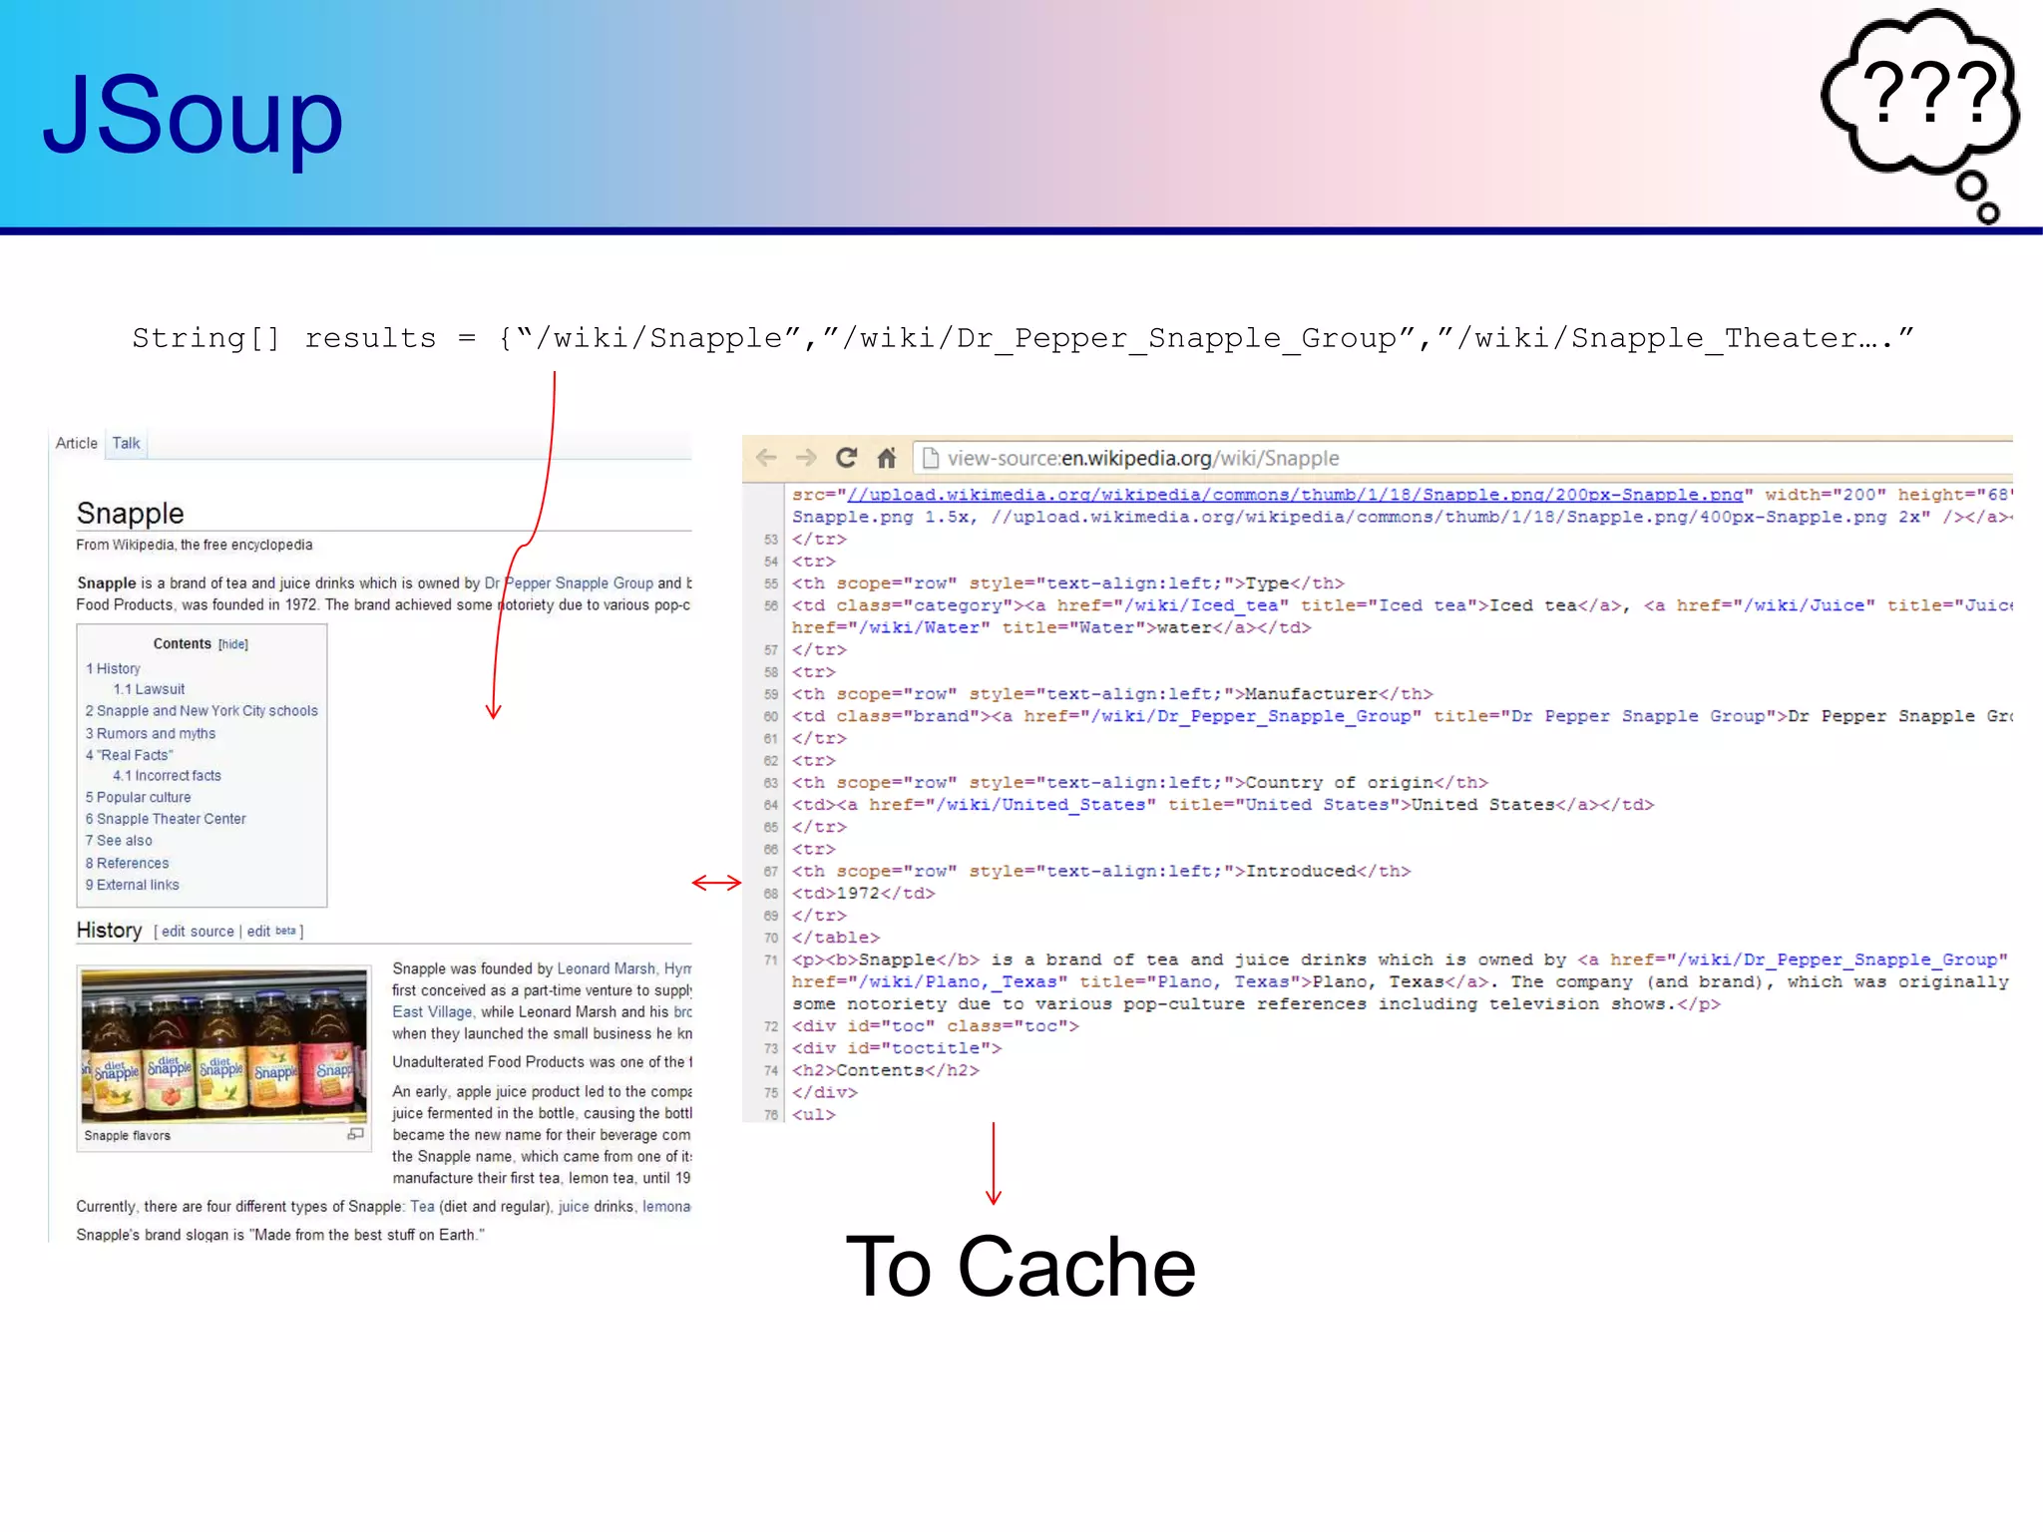The height and width of the screenshot is (1532, 2043).
Task: Click the browser home icon
Action: coord(887,458)
